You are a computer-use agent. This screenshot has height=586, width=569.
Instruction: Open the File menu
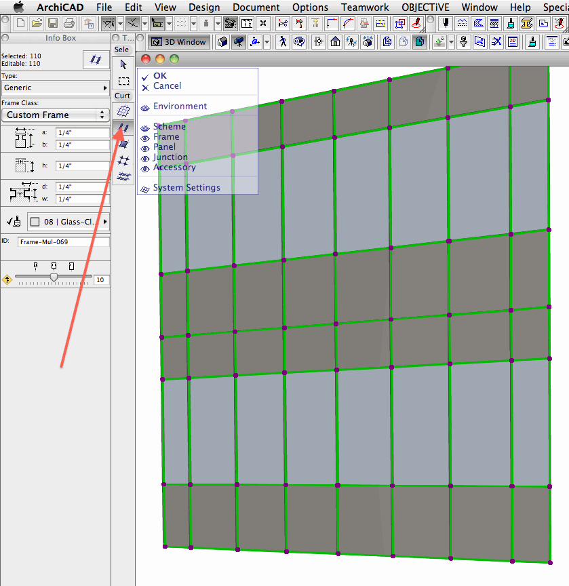coord(104,7)
